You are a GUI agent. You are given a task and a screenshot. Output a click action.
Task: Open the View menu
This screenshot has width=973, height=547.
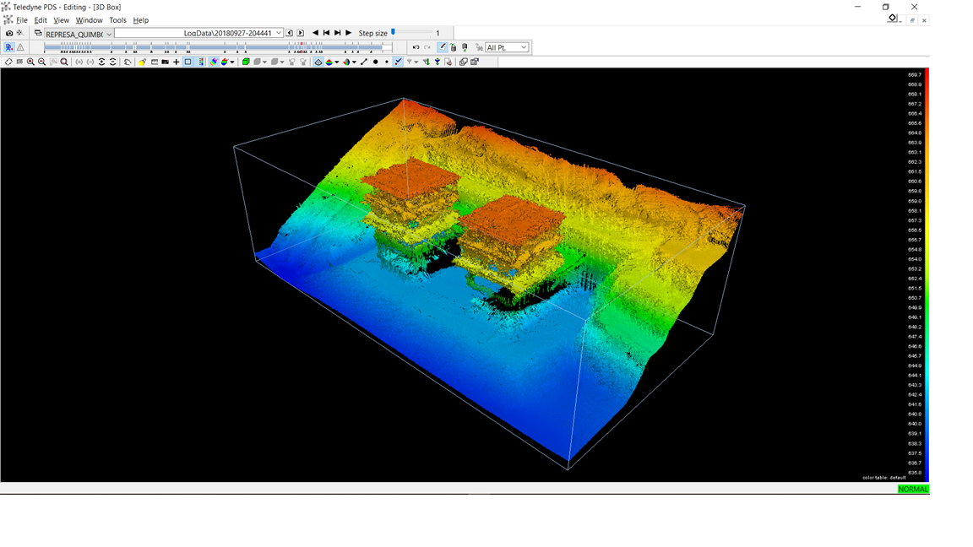click(x=62, y=20)
